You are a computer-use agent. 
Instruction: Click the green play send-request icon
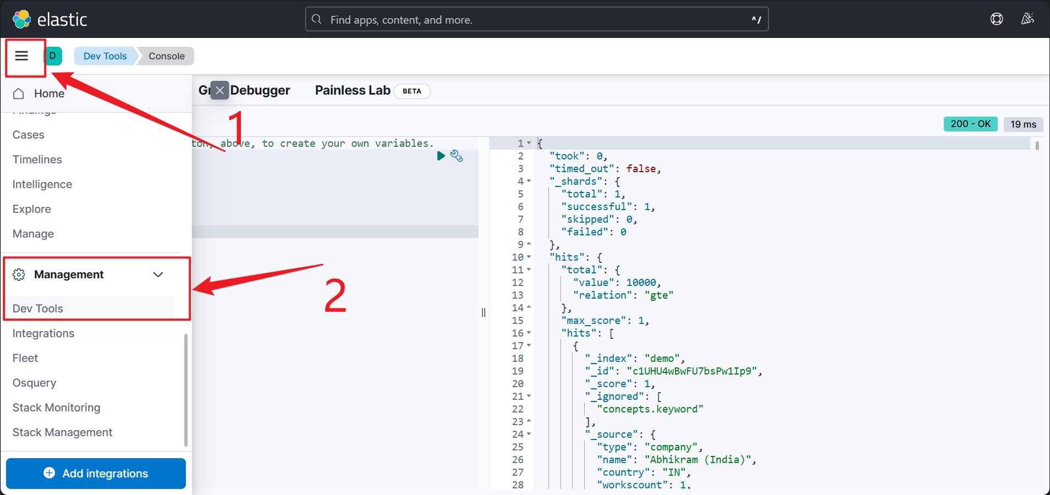click(441, 156)
